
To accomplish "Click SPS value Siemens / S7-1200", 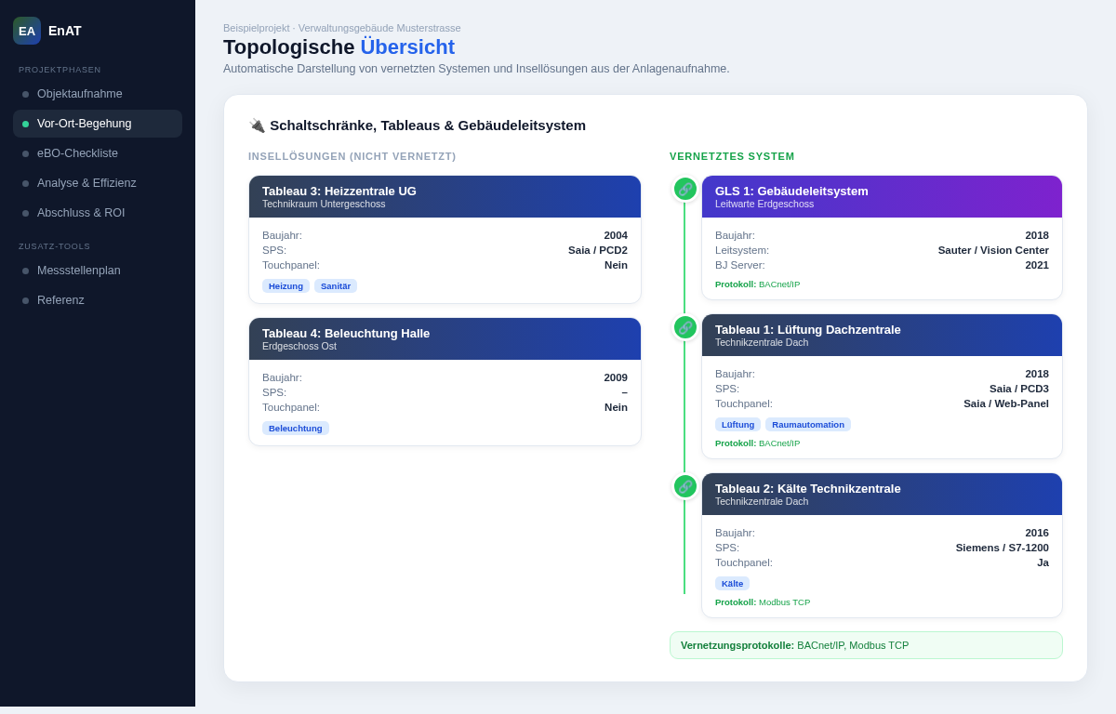I will click(x=1003, y=548).
